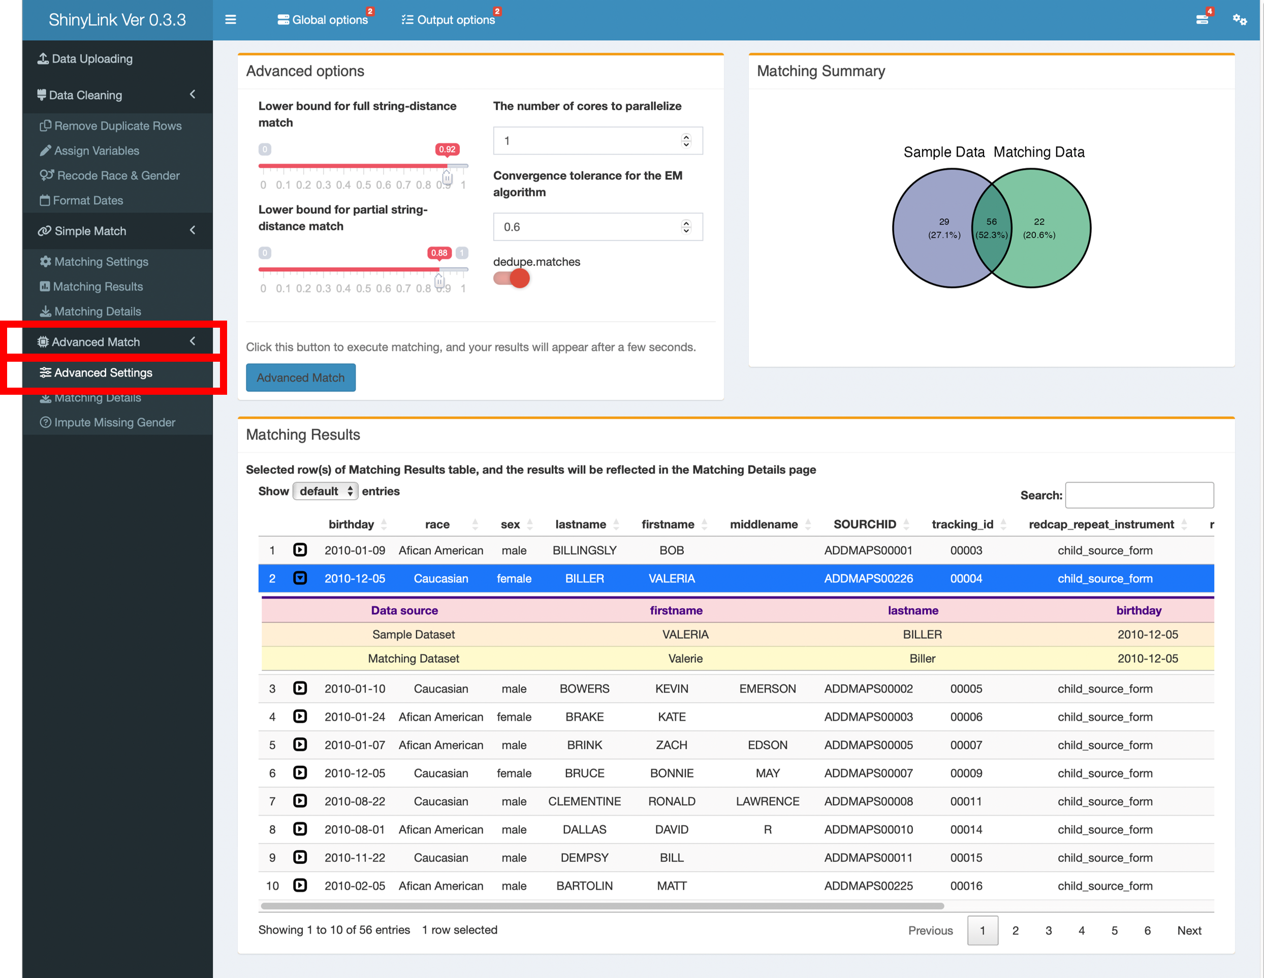Go to results page 6
The image size is (1264, 978).
1147,930
